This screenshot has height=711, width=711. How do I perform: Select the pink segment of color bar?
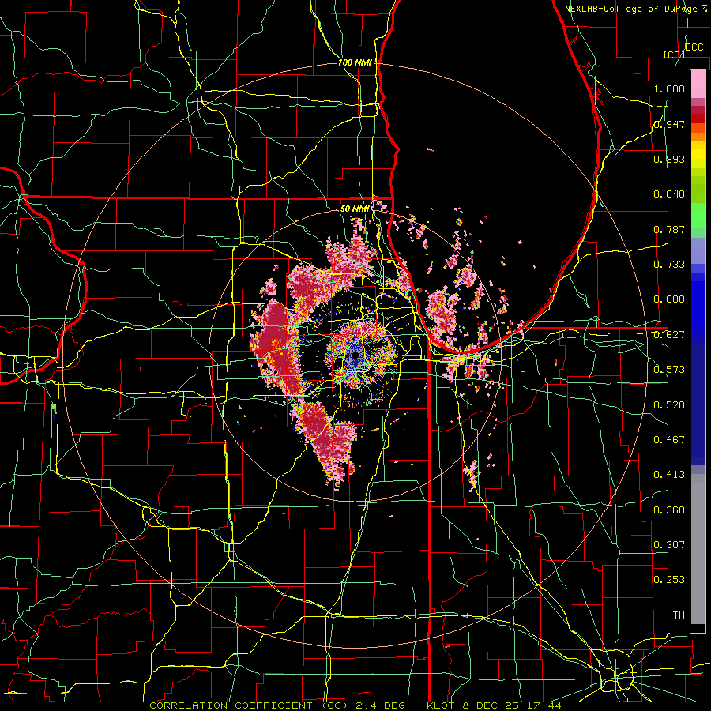698,84
